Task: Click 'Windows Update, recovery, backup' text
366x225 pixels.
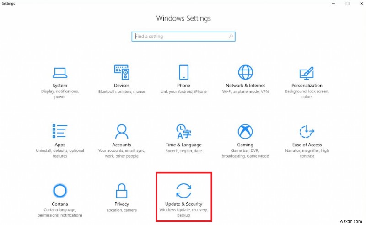Action: [184, 213]
